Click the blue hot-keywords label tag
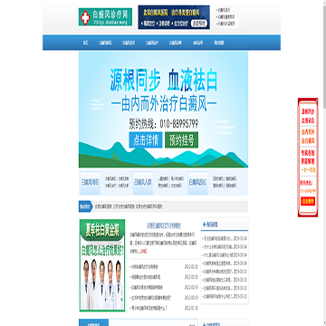This screenshot has width=326, height=326. 85,206
